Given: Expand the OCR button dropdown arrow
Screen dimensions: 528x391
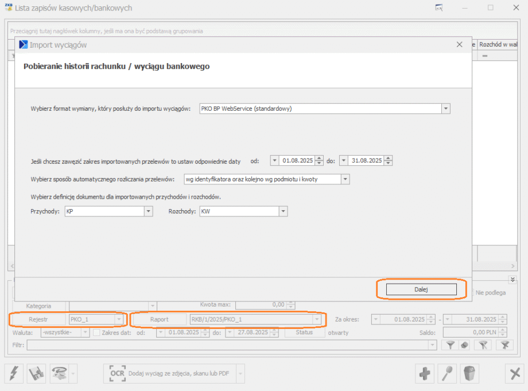Looking at the screenshot, I should pyautogui.click(x=240, y=373).
